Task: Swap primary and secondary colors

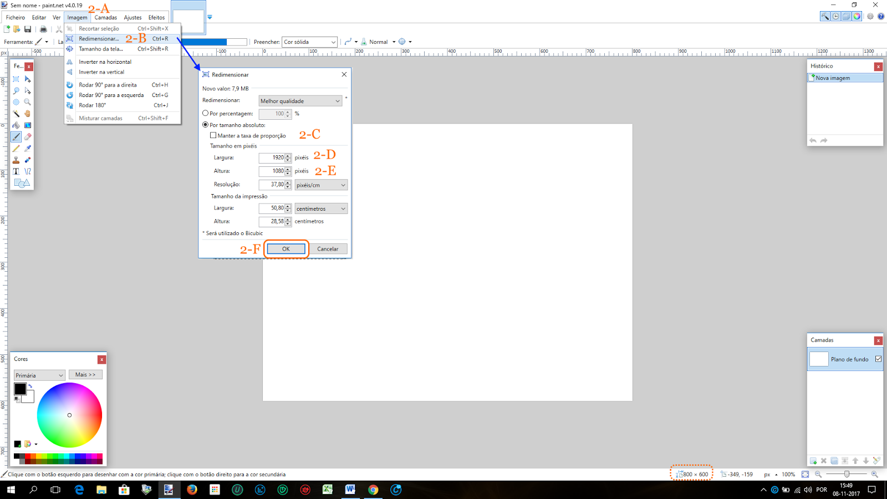Action: click(x=30, y=386)
